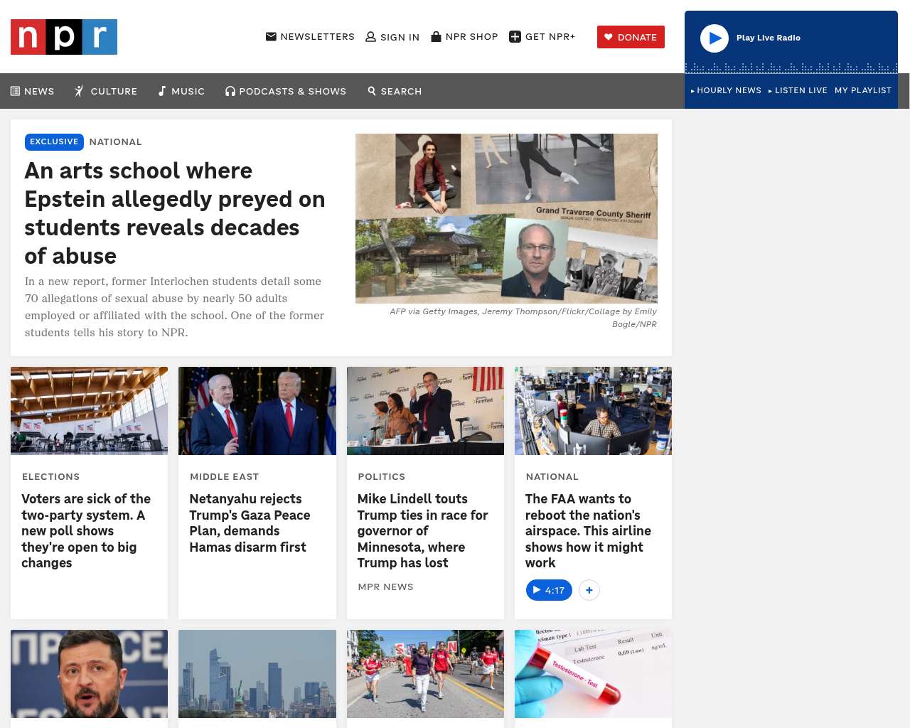Click the lead image photo credit caption
This screenshot has width=910, height=728.
pos(523,318)
